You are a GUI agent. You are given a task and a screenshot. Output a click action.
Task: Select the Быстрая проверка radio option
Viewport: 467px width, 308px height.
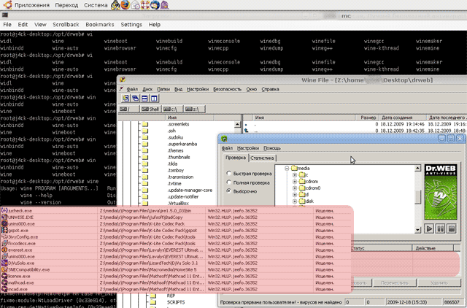point(228,173)
